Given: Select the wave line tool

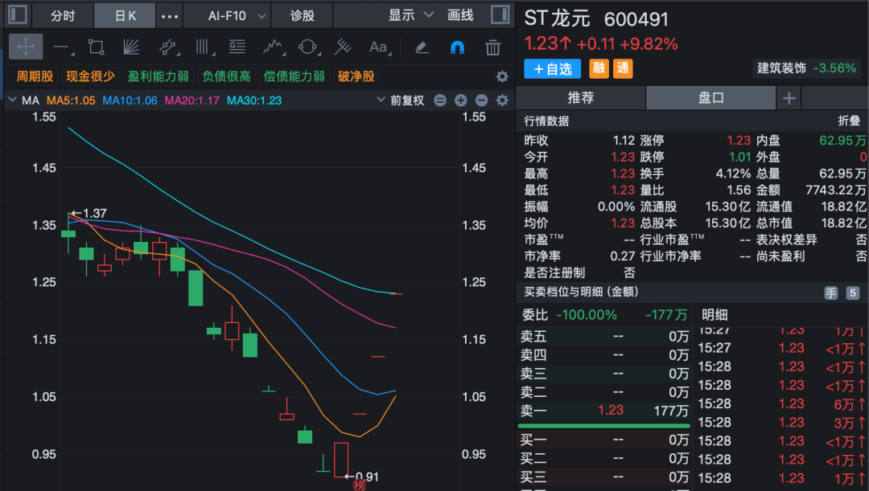Looking at the screenshot, I should pos(274,47).
